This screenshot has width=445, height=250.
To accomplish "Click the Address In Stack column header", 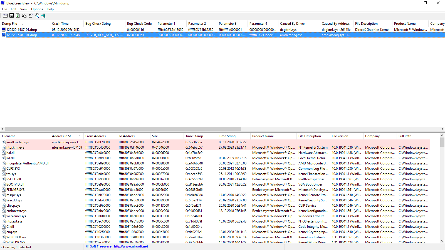I will [x=67, y=136].
